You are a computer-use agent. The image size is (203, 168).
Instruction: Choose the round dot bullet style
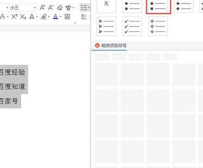coord(132,6)
